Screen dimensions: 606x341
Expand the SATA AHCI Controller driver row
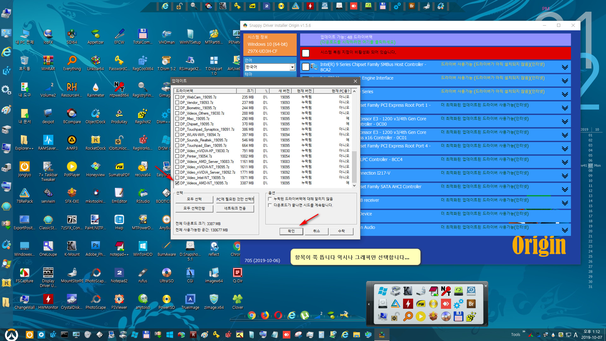(565, 189)
